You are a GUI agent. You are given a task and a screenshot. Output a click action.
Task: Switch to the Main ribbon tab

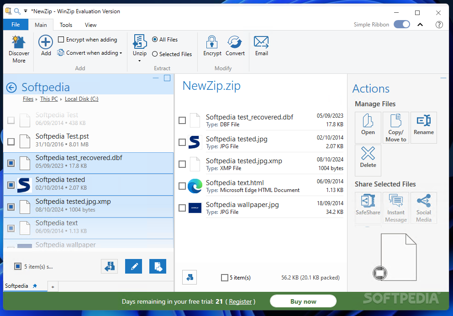[41, 25]
